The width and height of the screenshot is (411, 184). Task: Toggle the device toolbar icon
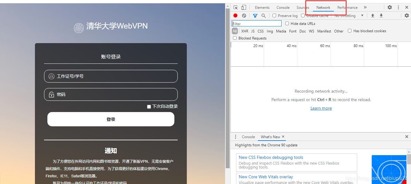(244, 8)
